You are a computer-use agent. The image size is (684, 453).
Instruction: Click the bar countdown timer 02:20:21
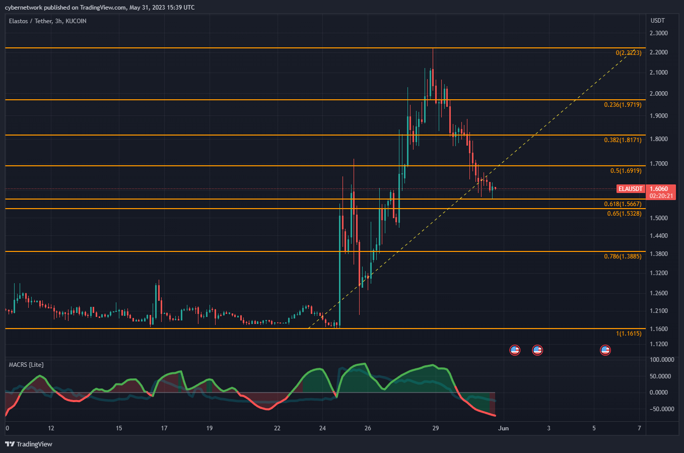point(661,196)
